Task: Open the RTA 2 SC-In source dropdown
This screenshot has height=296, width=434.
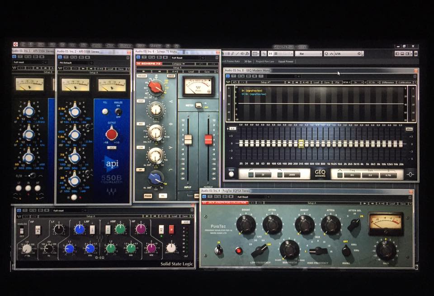Action: click(x=373, y=83)
